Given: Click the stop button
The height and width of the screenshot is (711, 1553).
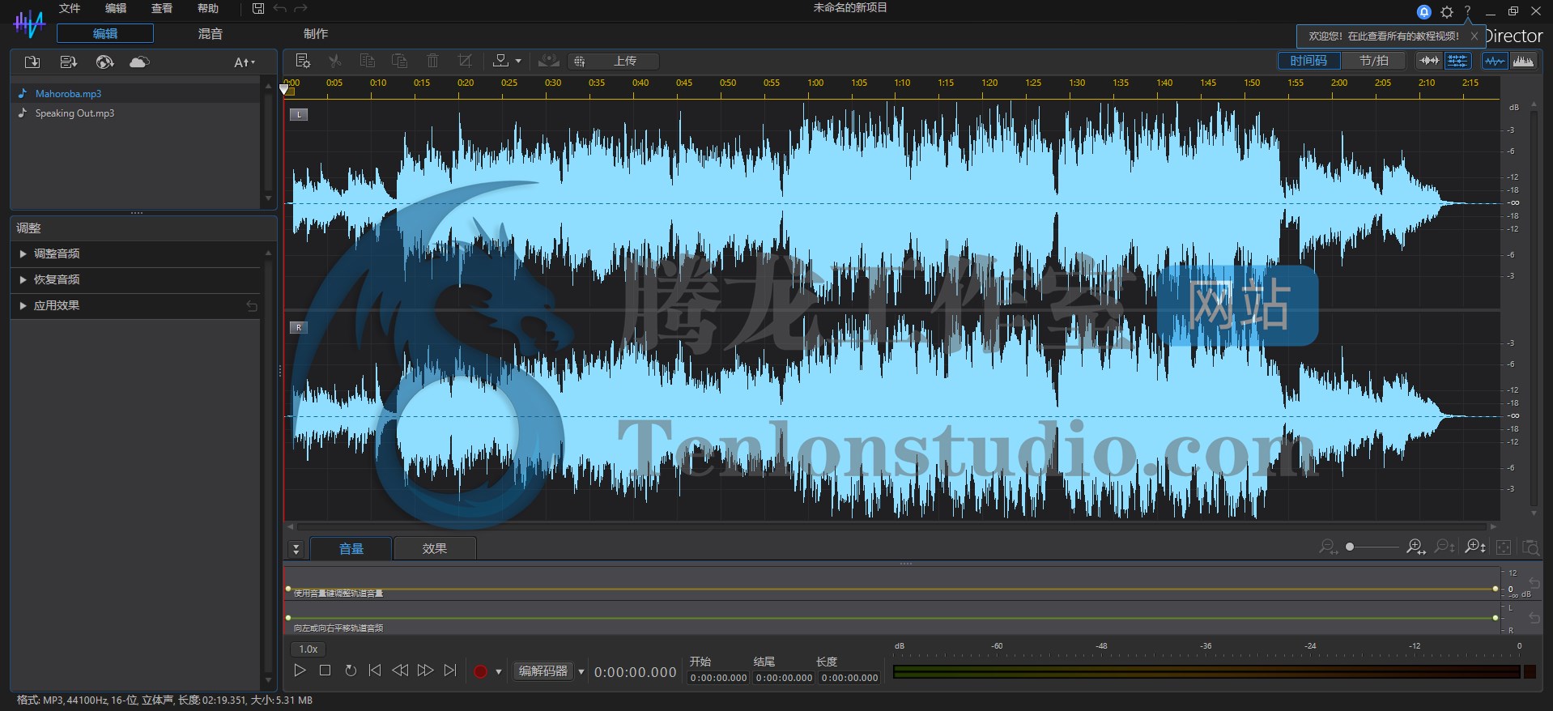Looking at the screenshot, I should 325,671.
